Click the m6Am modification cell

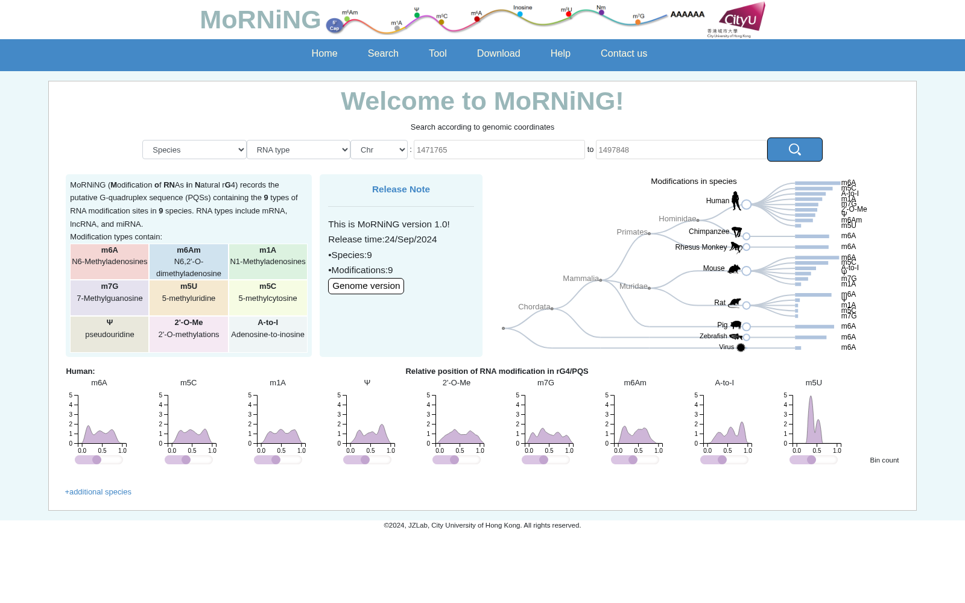[x=189, y=262]
